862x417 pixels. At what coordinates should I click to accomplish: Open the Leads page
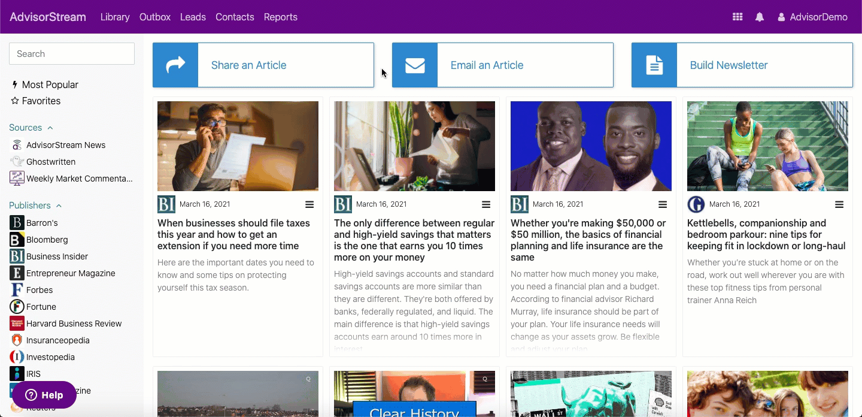click(193, 17)
